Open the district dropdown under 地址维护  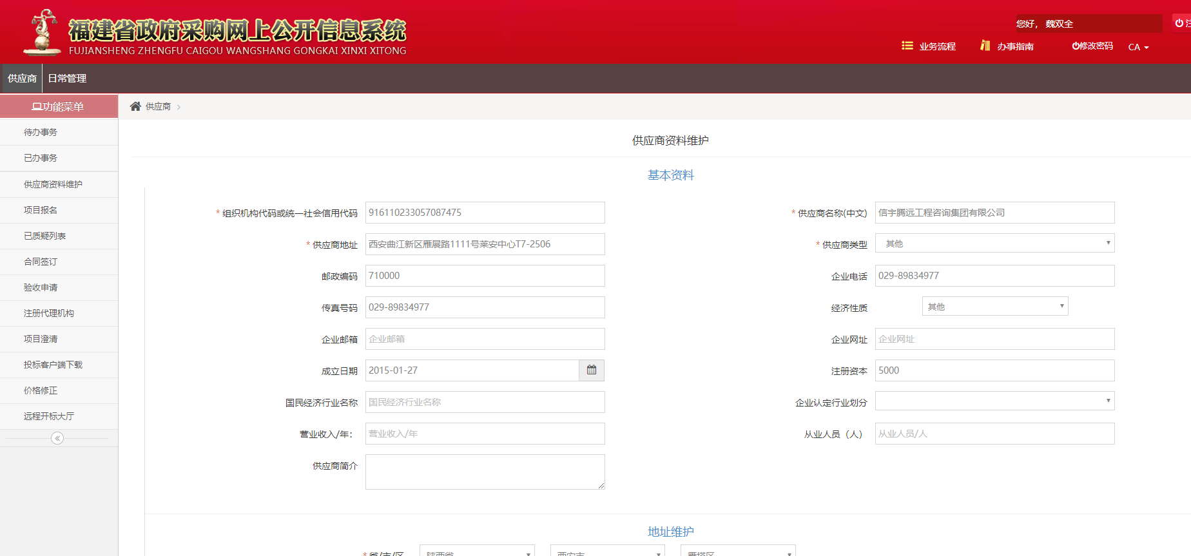click(x=739, y=551)
